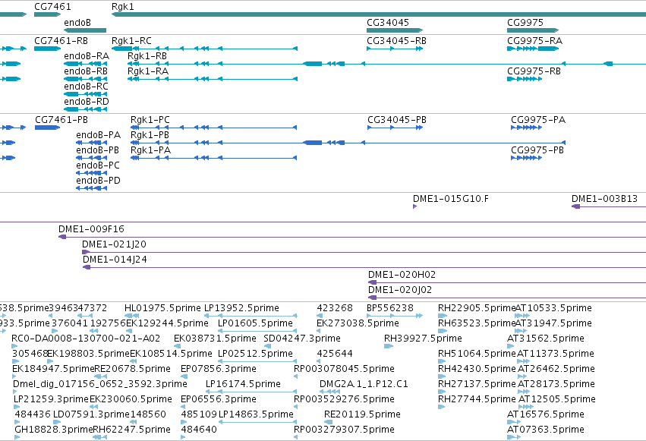Click clone DME1-020J02
The height and width of the screenshot is (441, 646).
(399, 290)
